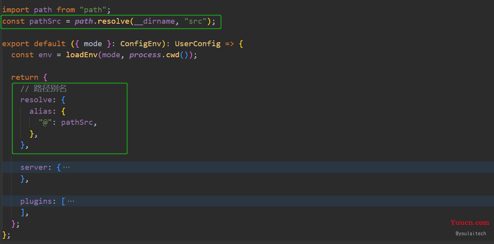Image resolution: width=494 pixels, height=244 pixels.
Task: Click the "@" alias key string
Action: [x=45, y=122]
